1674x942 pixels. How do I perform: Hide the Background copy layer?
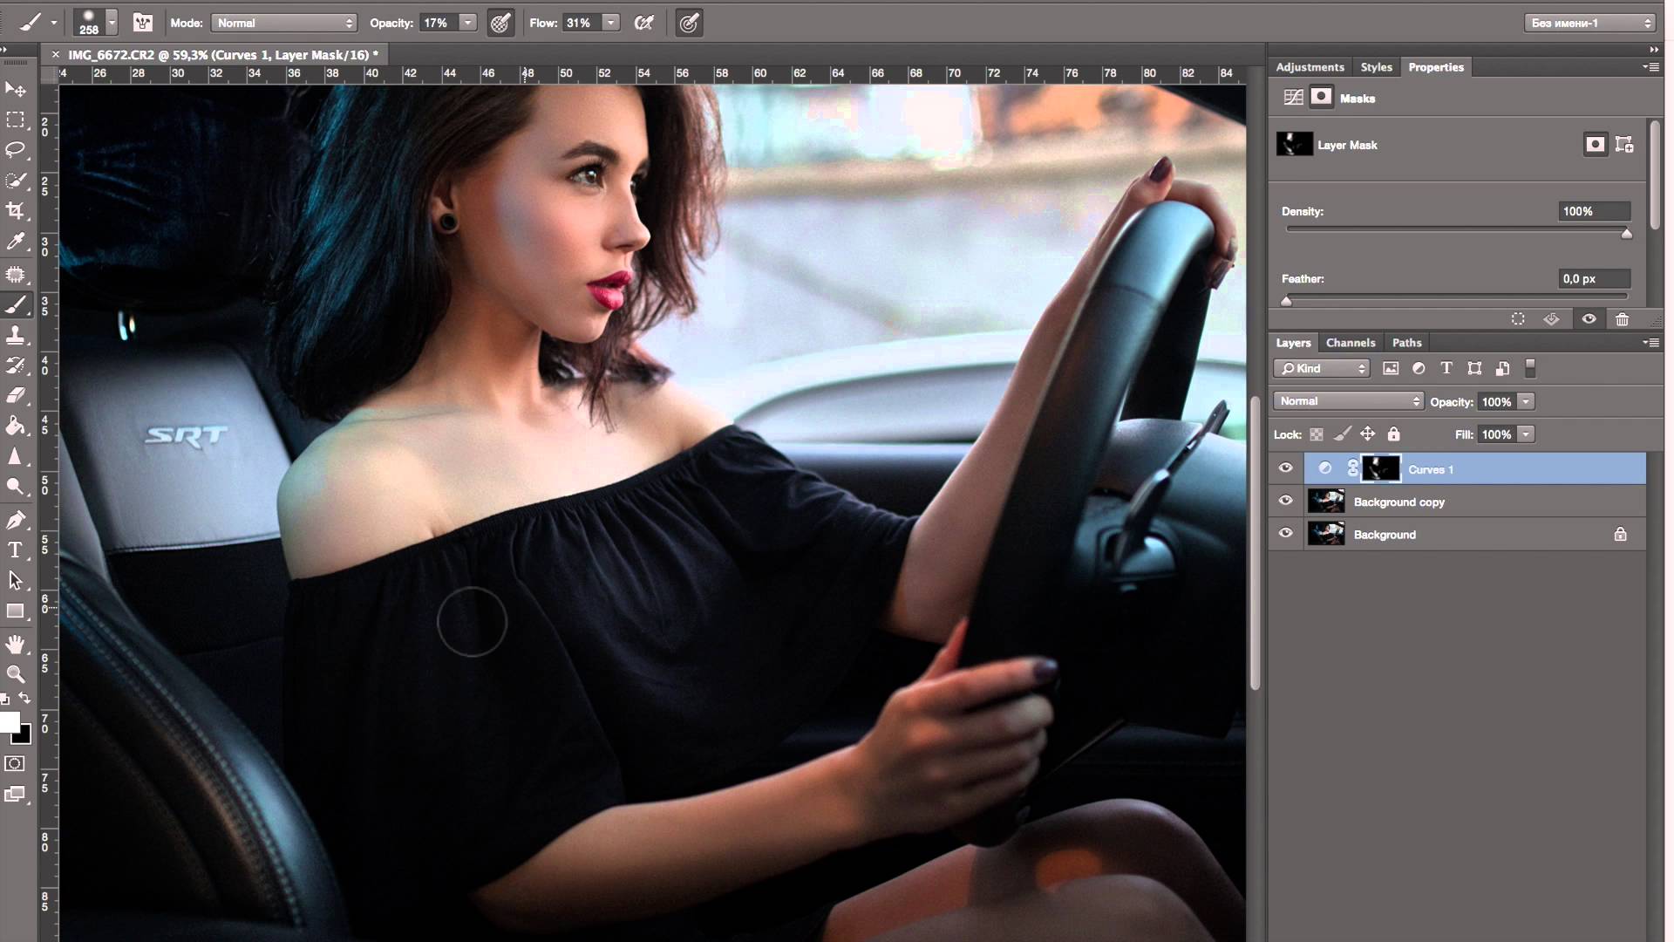pyautogui.click(x=1285, y=501)
